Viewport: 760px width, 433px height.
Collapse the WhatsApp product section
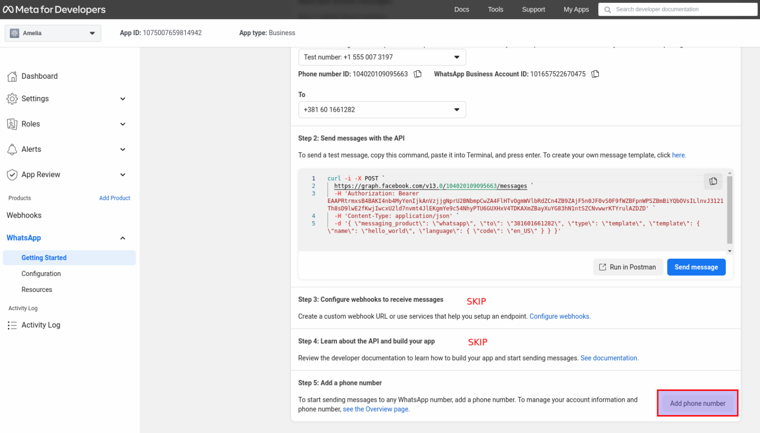pos(123,238)
